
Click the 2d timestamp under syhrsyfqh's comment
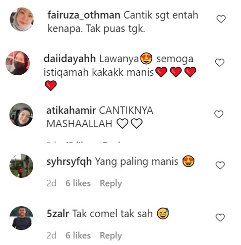coord(51,183)
